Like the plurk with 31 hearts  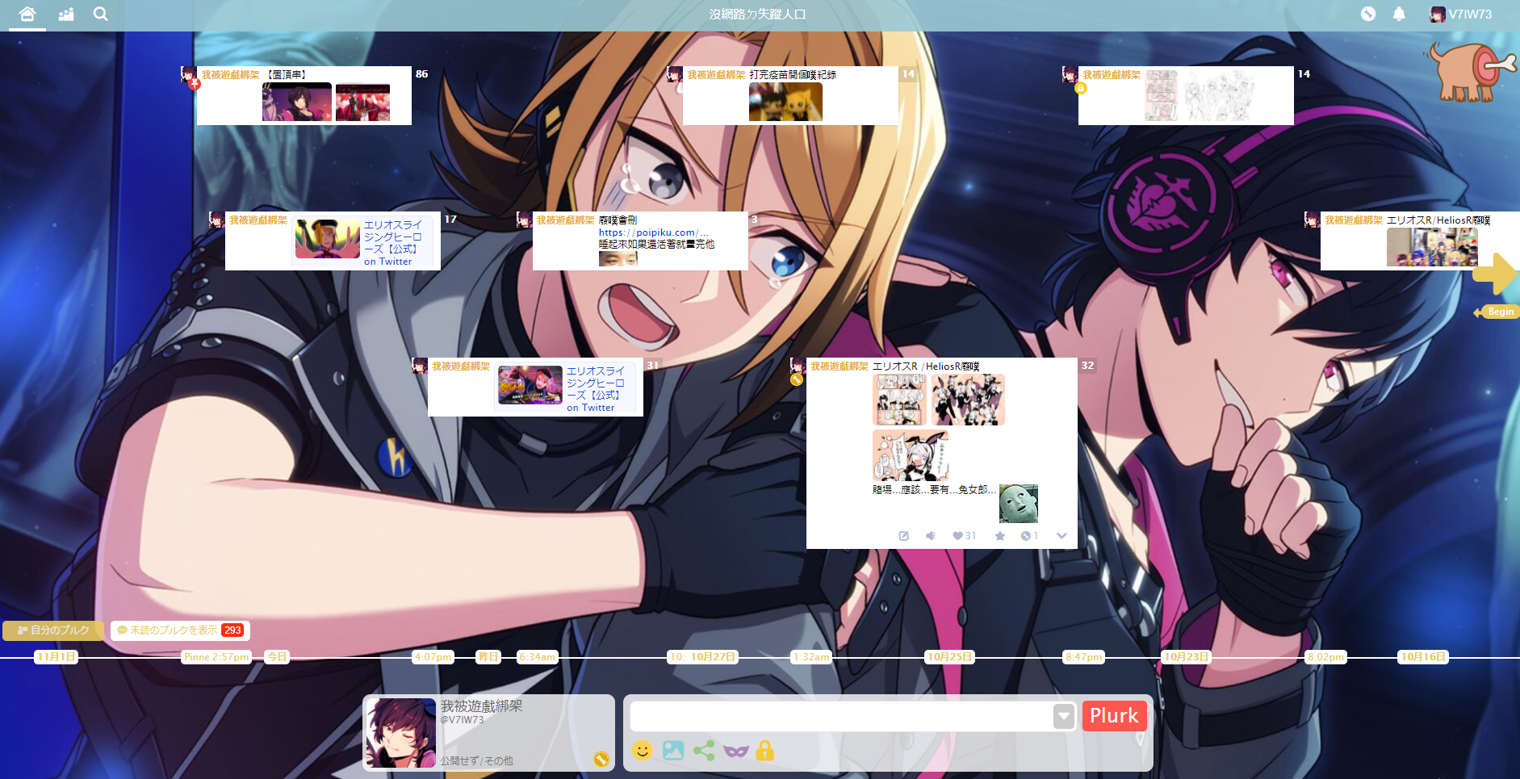[964, 536]
